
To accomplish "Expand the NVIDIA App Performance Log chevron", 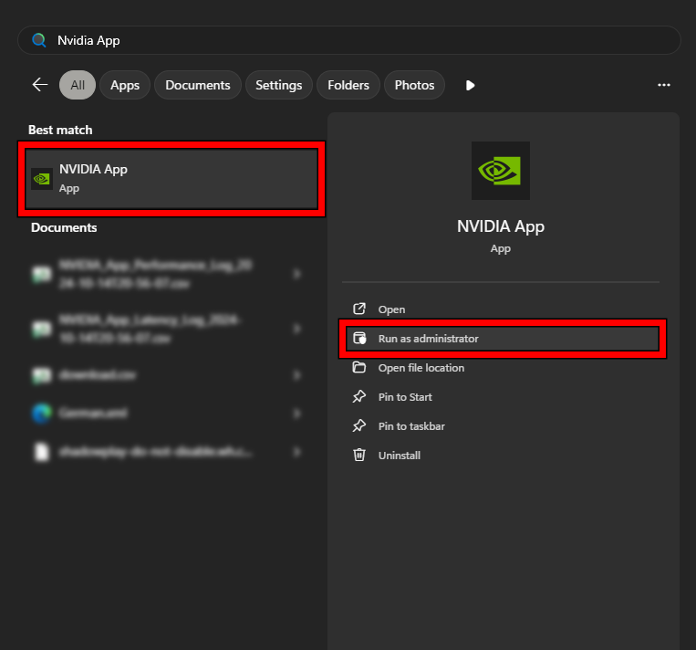I will pos(296,274).
